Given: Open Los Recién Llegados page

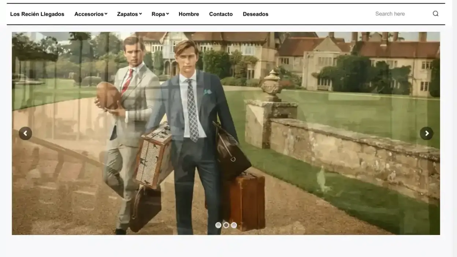Looking at the screenshot, I should (x=37, y=14).
